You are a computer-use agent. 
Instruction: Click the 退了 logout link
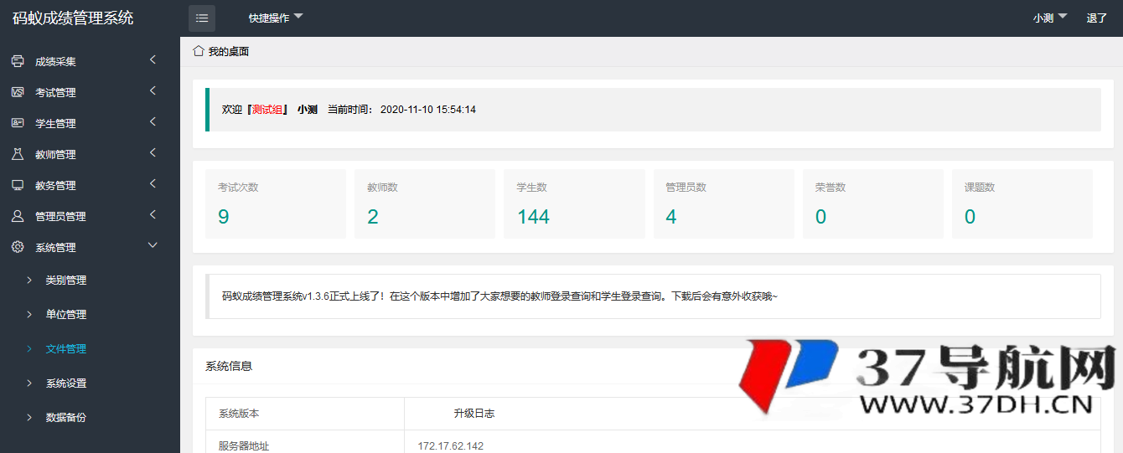(x=1096, y=18)
